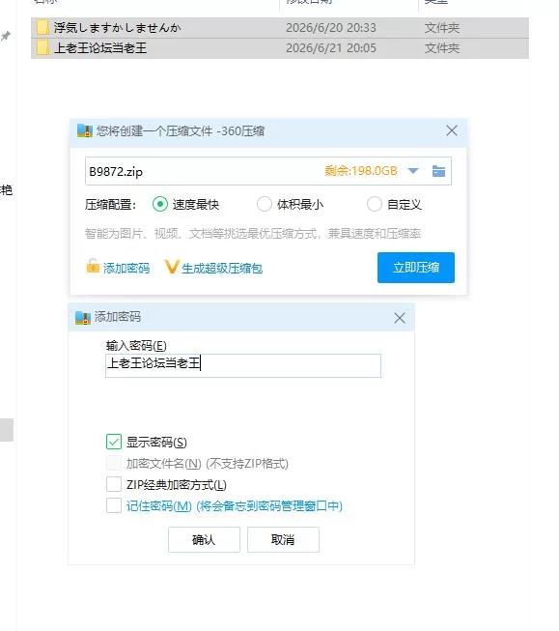Click the 生成超级压缩包 link
The image size is (559, 631).
[x=222, y=268]
